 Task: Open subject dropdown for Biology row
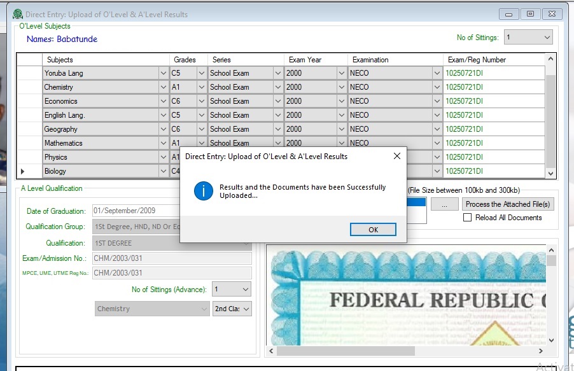pos(164,171)
